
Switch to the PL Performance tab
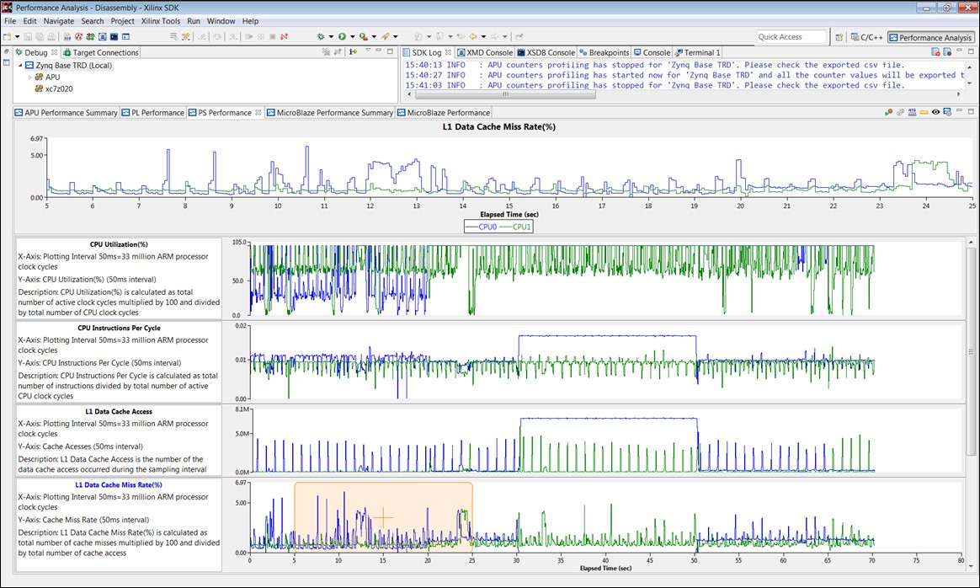click(x=153, y=113)
